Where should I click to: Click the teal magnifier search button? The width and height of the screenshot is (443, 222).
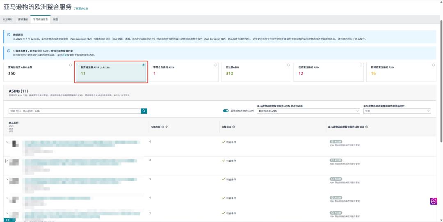(x=144, y=111)
